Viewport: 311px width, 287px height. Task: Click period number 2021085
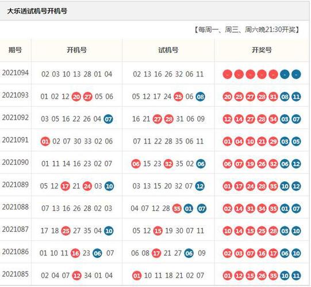[x=16, y=274]
